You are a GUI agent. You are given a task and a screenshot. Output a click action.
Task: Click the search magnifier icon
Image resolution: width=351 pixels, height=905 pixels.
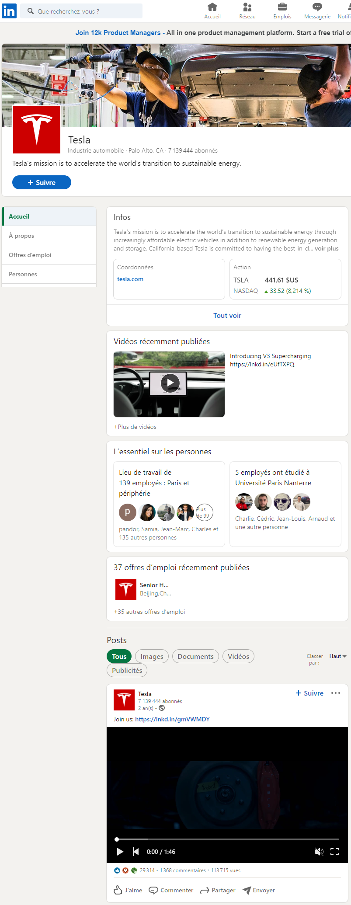coord(31,11)
